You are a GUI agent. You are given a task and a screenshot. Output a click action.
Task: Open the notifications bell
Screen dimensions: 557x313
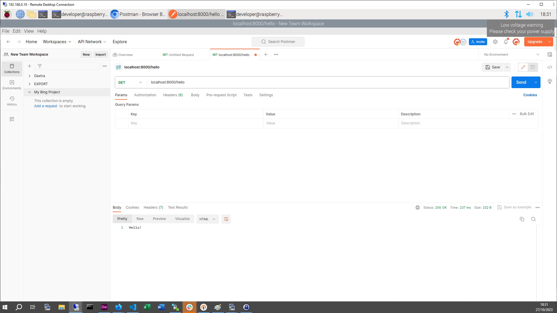(506, 42)
